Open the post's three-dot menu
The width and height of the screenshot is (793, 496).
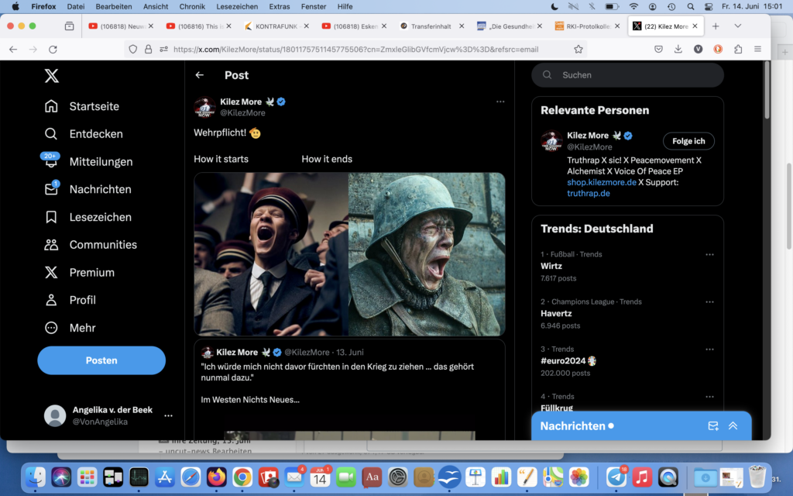click(500, 102)
